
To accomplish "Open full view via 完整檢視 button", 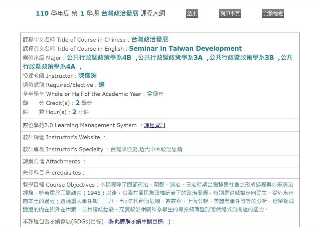I will [273, 13].
